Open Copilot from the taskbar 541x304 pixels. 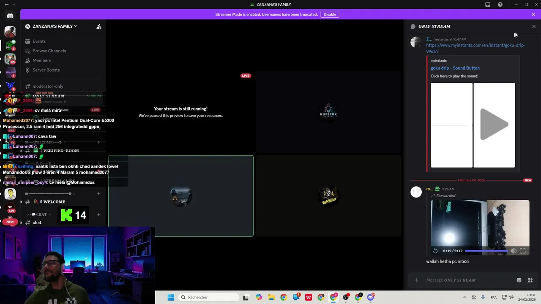pyautogui.click(x=259, y=297)
